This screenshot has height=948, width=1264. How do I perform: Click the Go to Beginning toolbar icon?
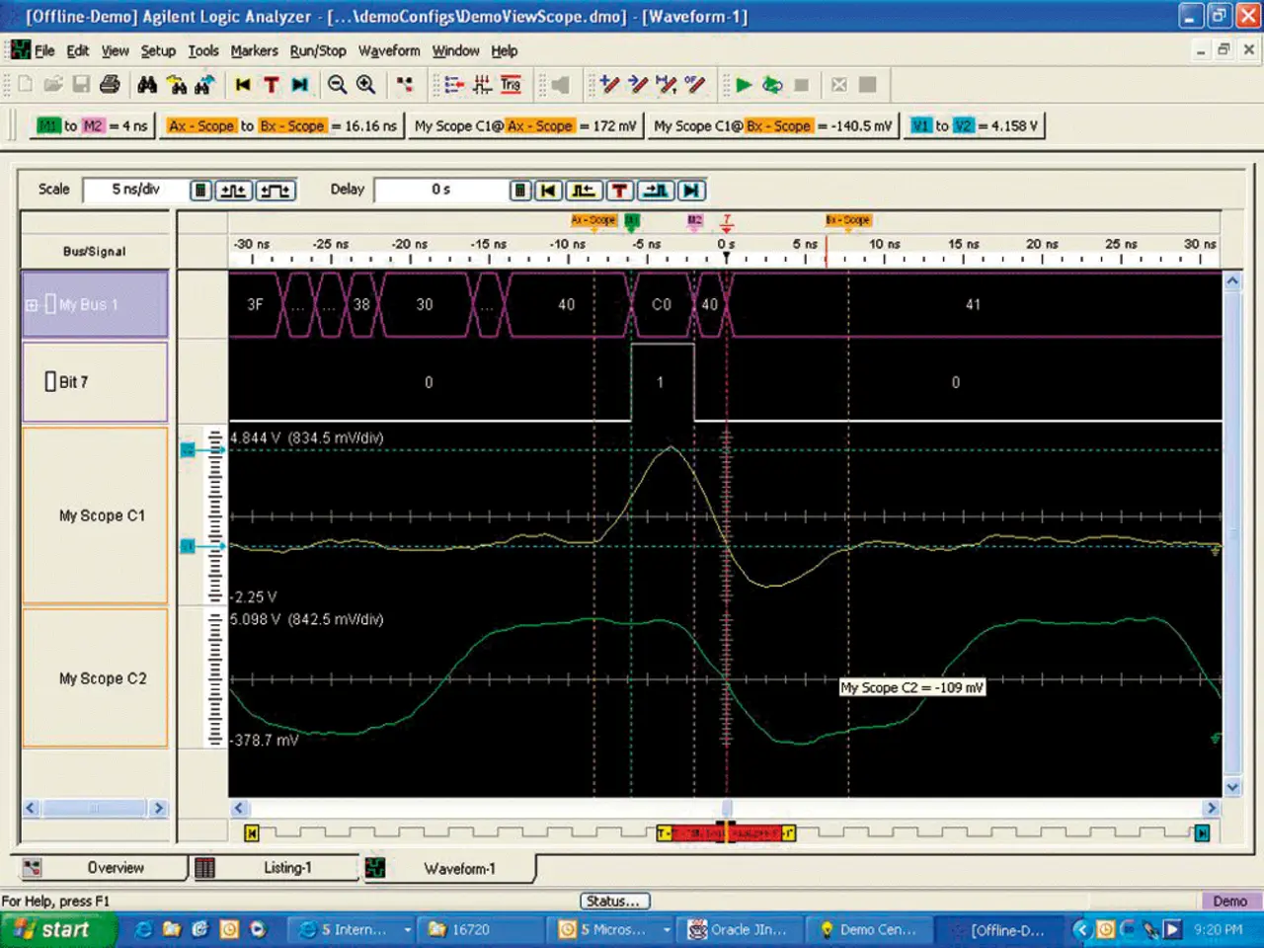pyautogui.click(x=243, y=85)
